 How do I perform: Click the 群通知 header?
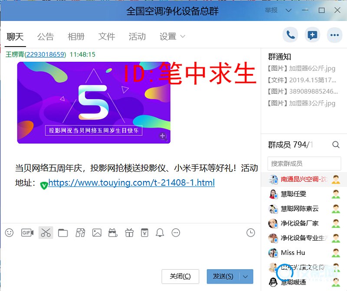tap(279, 57)
